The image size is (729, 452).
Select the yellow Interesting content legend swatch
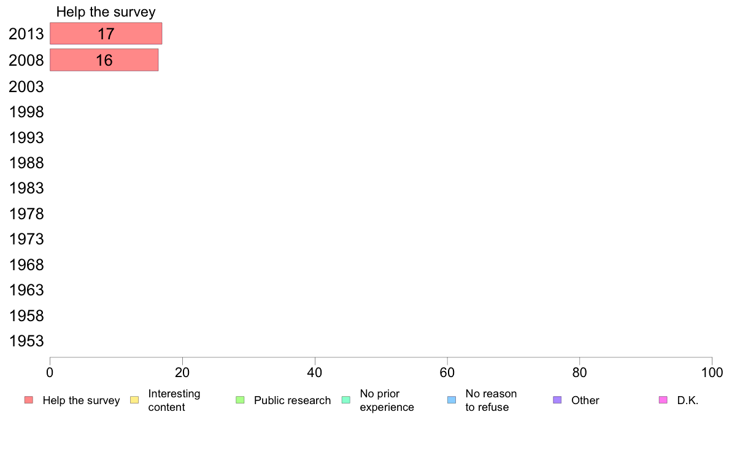(134, 400)
